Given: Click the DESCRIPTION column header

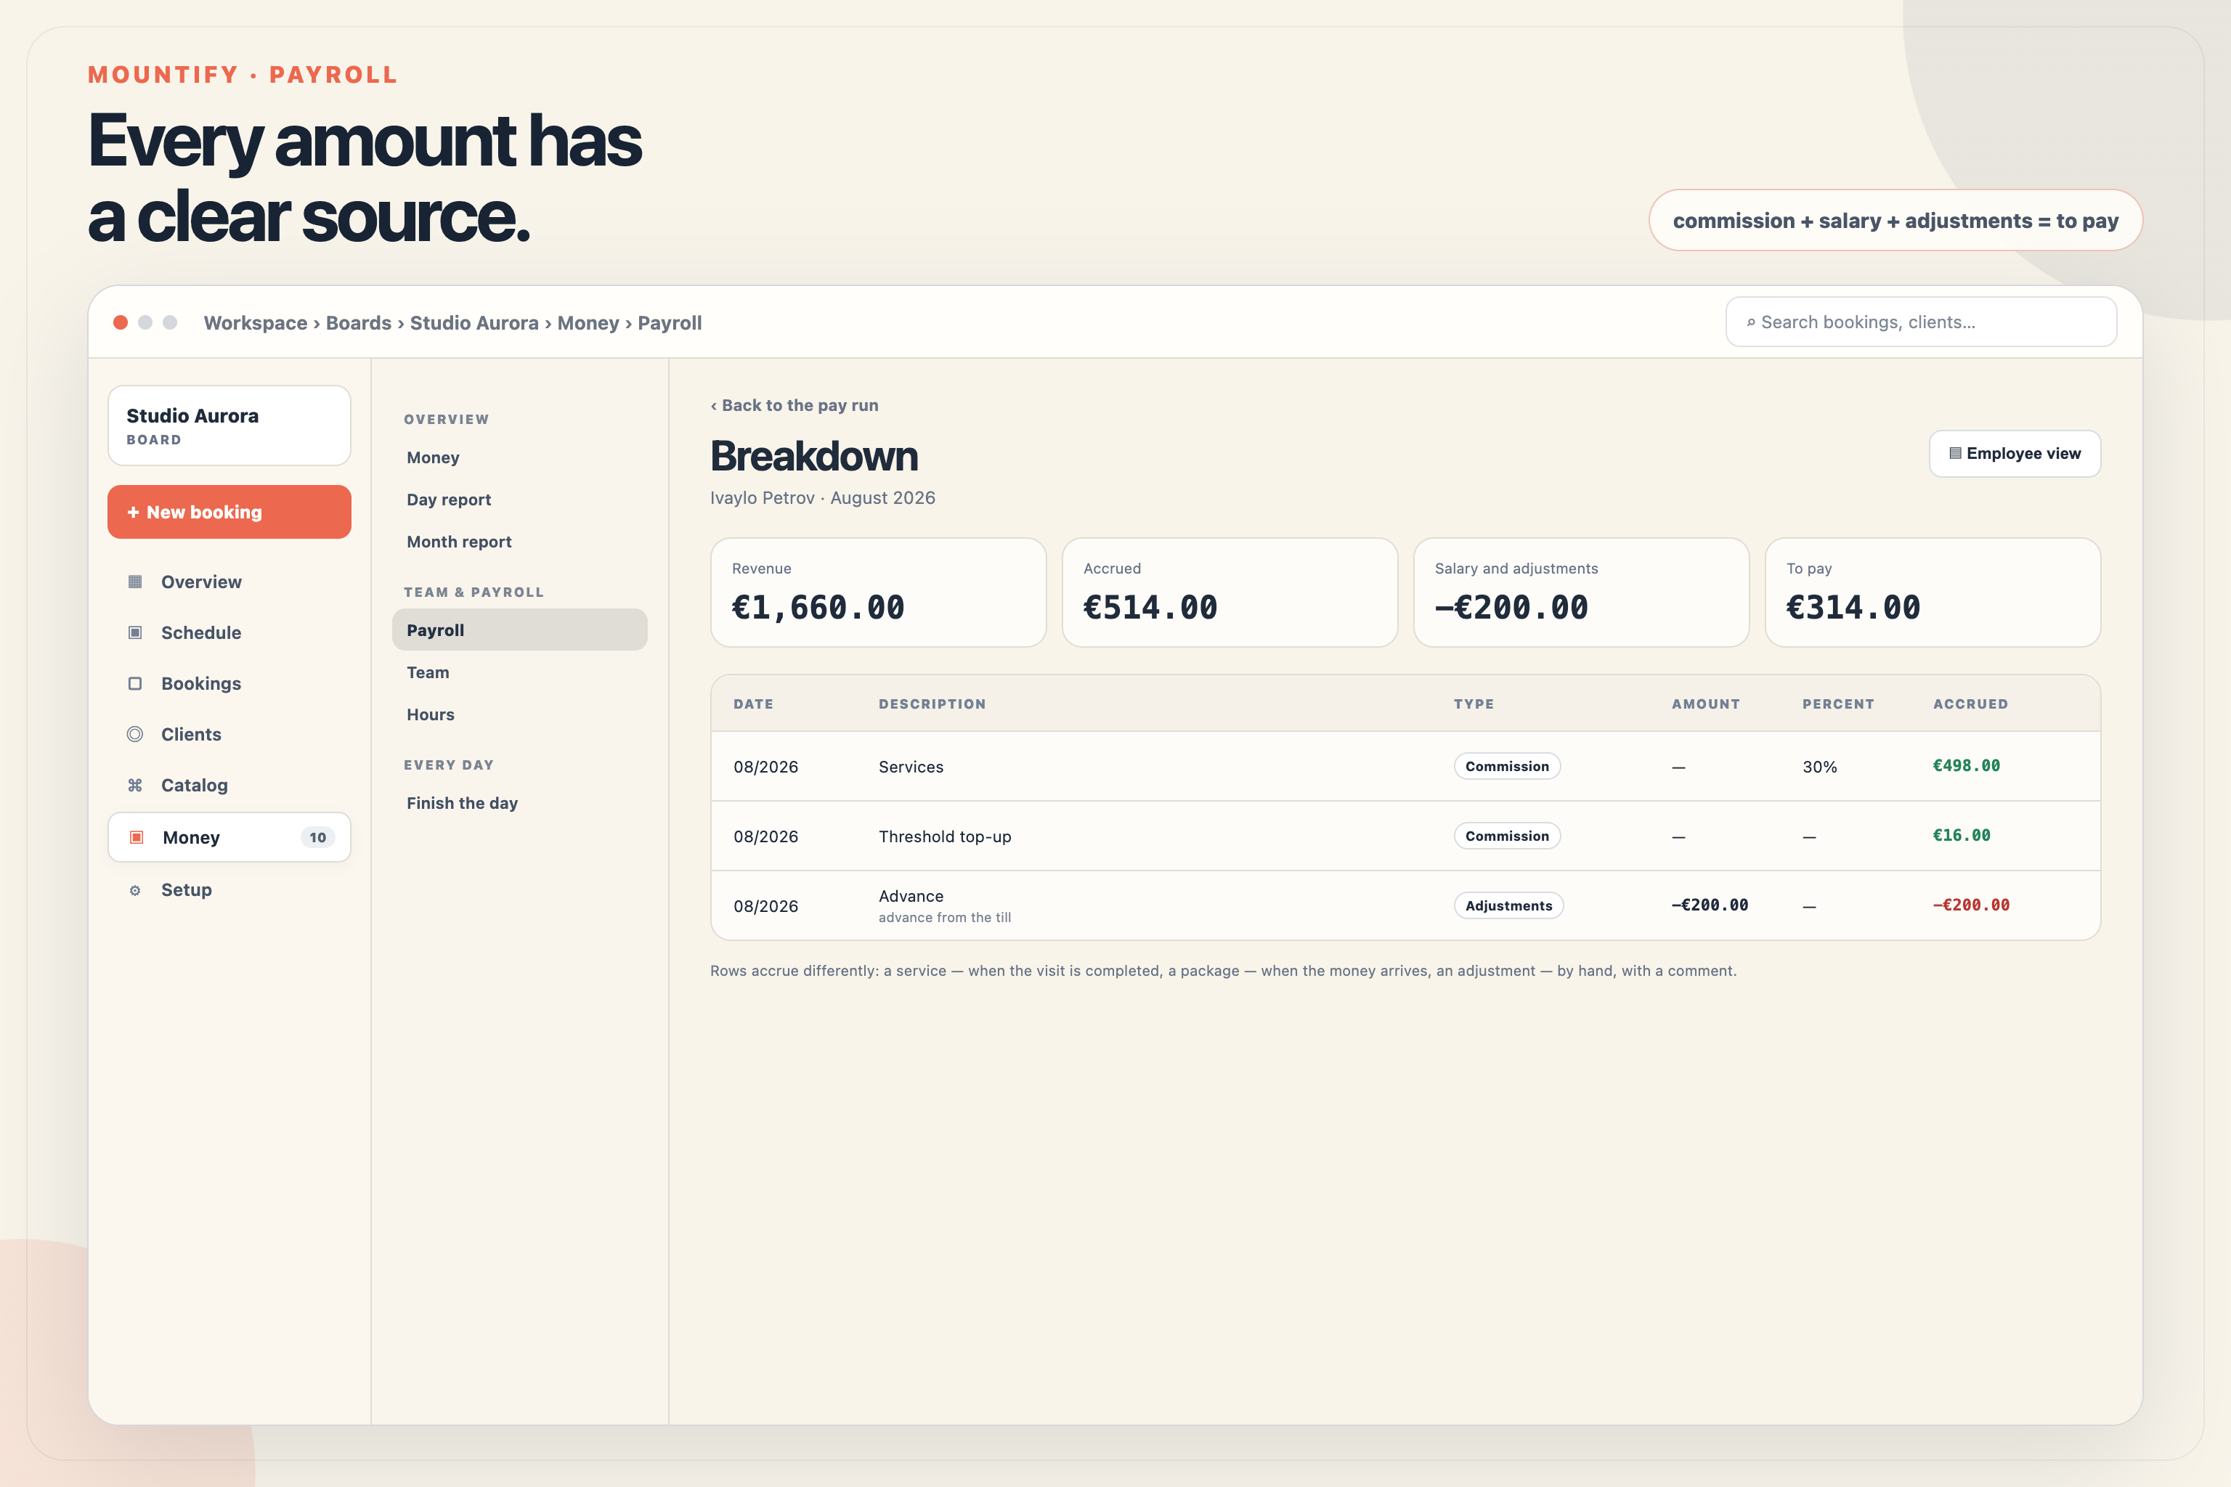Looking at the screenshot, I should click(932, 704).
